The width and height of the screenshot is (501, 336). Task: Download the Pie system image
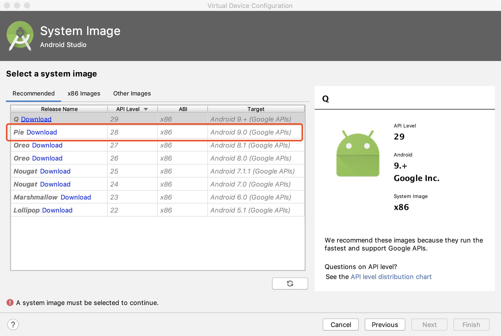coord(42,132)
